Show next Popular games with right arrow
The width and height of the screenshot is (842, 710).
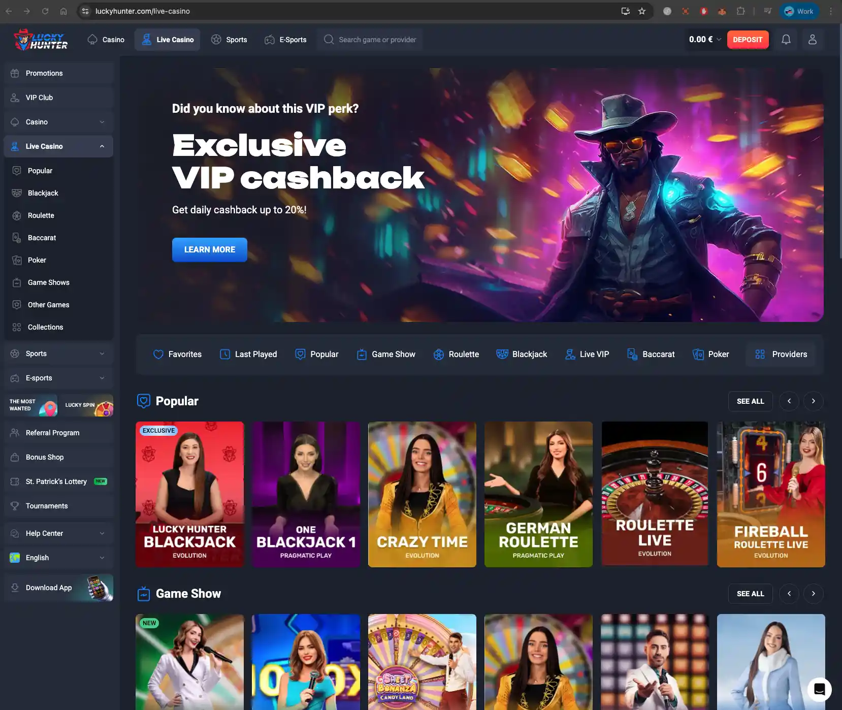813,401
